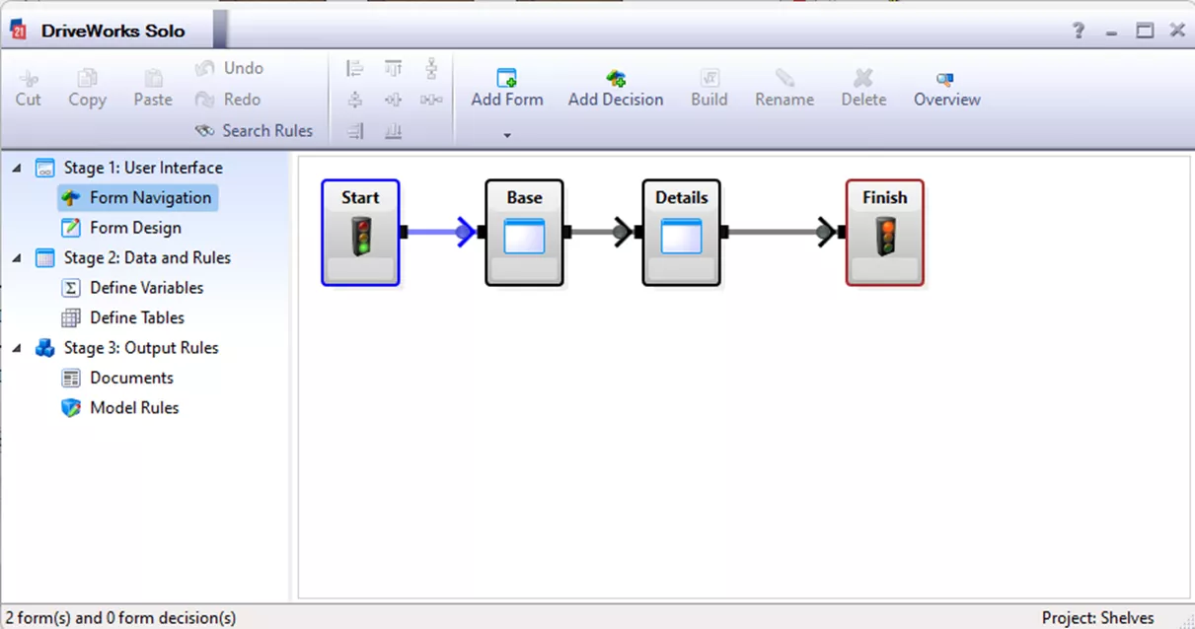This screenshot has height=629, width=1195.
Task: Select the blue Start-to-Base connector arrow
Action: [x=442, y=233]
